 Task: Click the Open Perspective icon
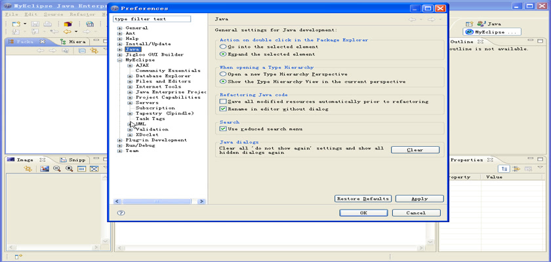[470, 24]
